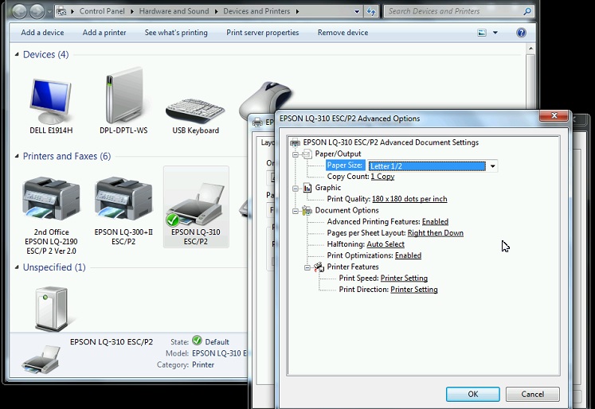Collapse the Paper/Output tree node
This screenshot has width=595, height=409.
click(x=296, y=154)
